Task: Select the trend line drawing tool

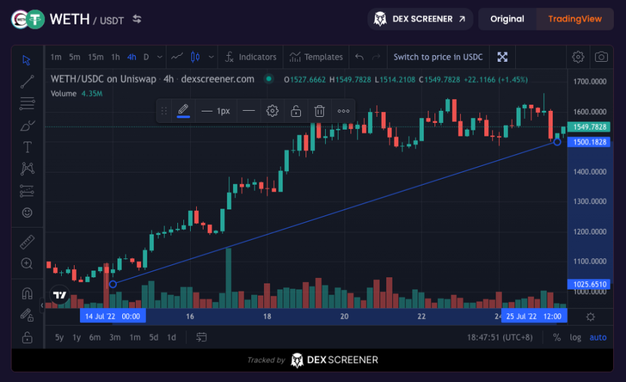Action: pos(27,82)
